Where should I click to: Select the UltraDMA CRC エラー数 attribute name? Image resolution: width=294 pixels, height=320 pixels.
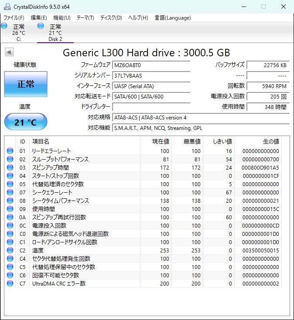[x=59, y=283]
